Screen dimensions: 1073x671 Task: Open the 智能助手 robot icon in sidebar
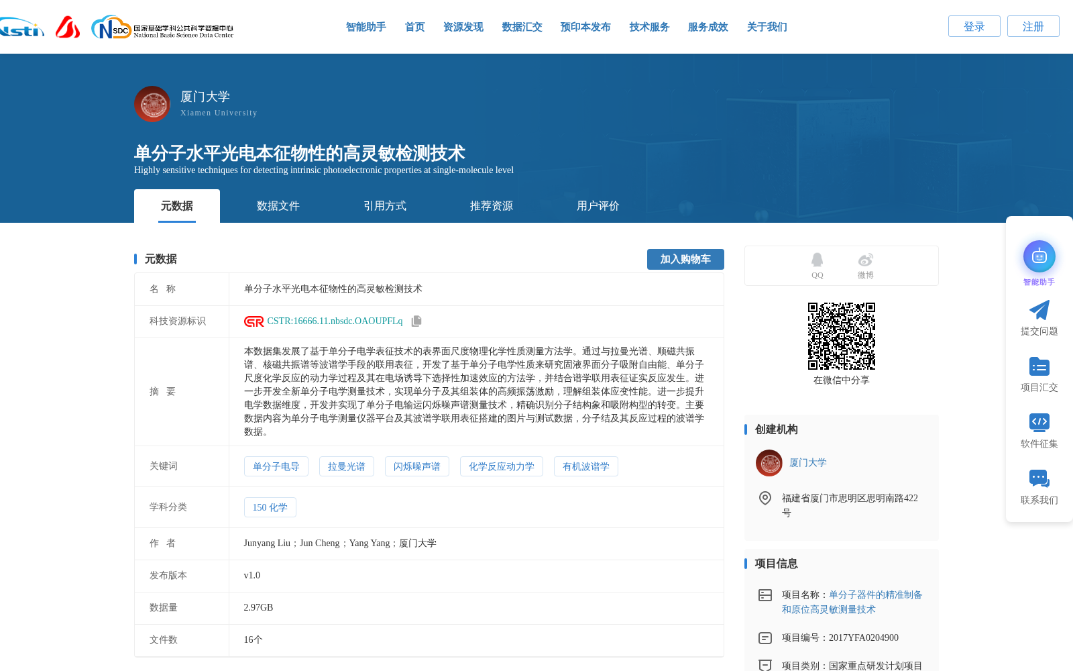click(x=1039, y=256)
